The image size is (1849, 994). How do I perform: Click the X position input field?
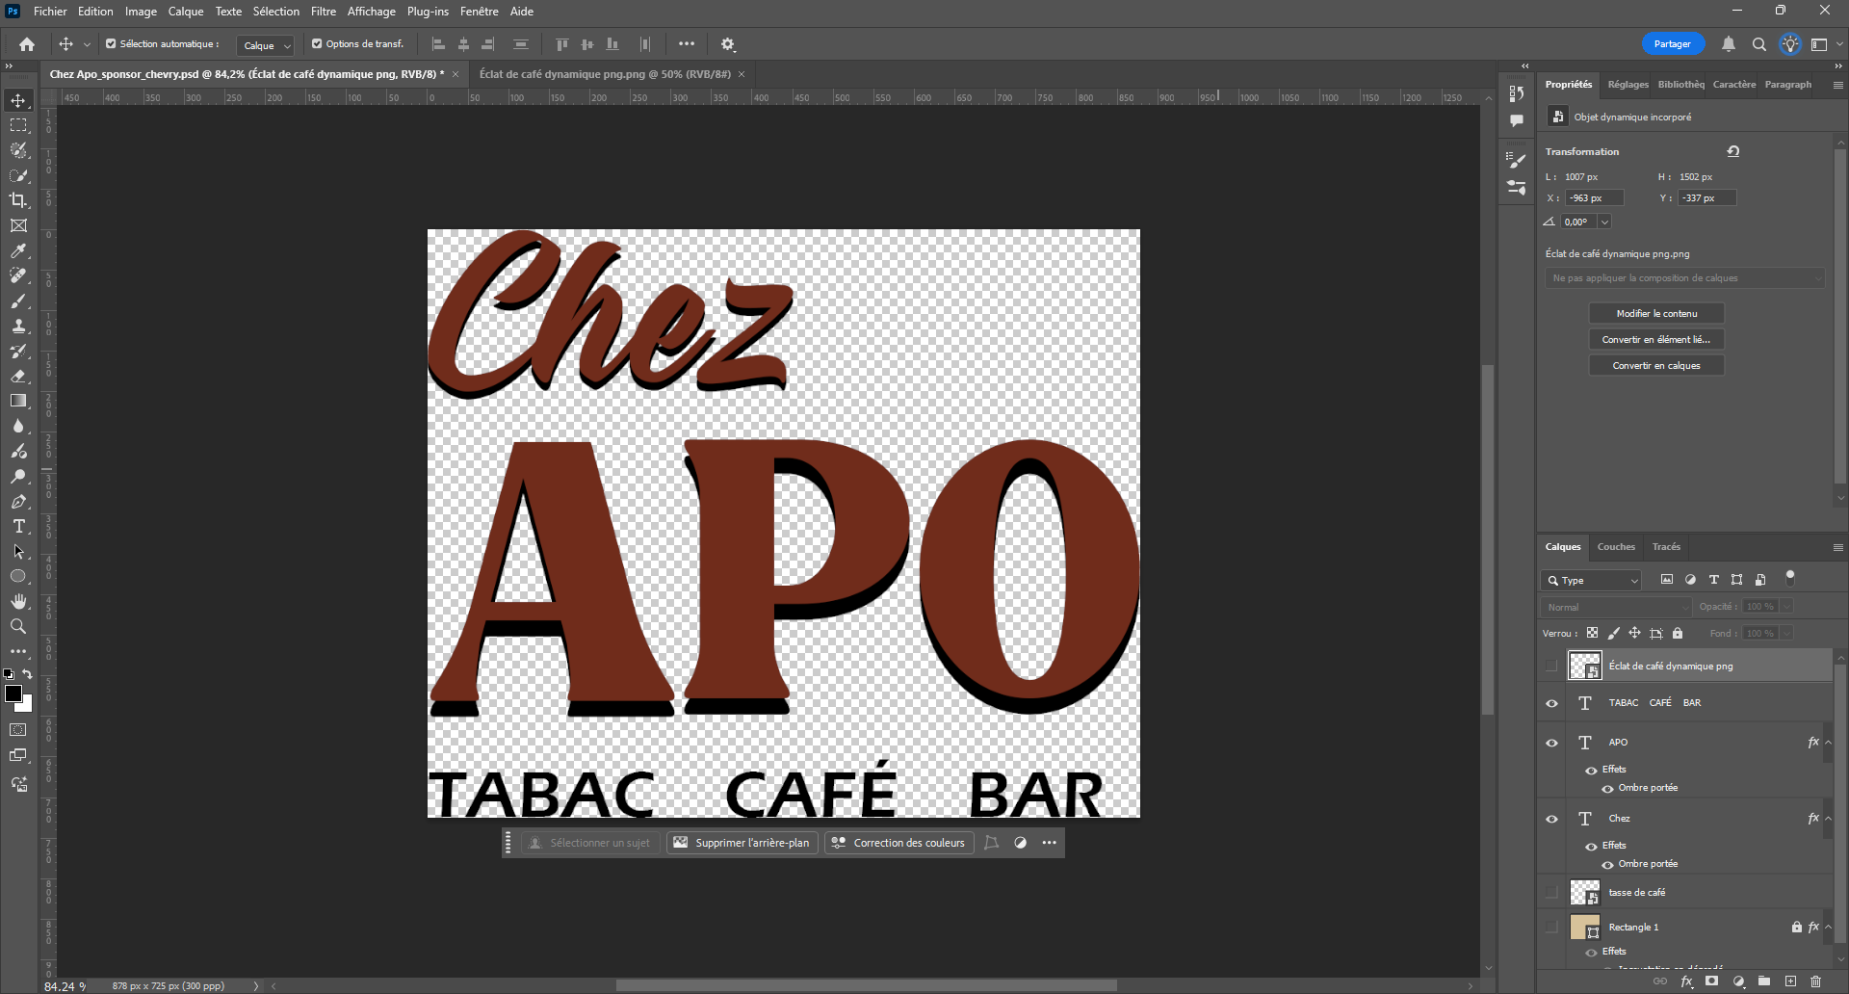[x=1594, y=198]
